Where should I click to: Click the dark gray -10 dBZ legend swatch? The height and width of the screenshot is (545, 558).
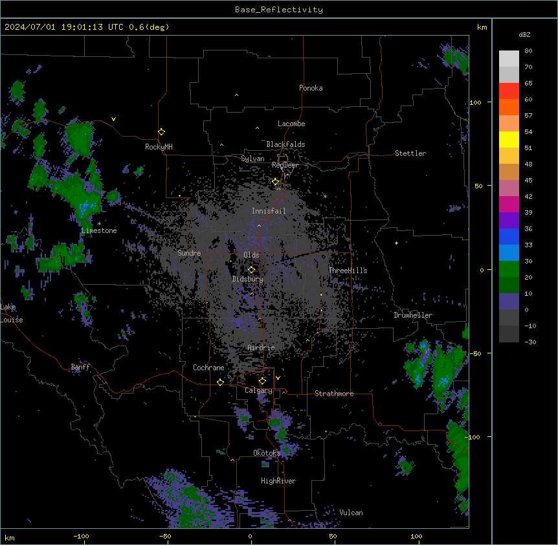[509, 334]
